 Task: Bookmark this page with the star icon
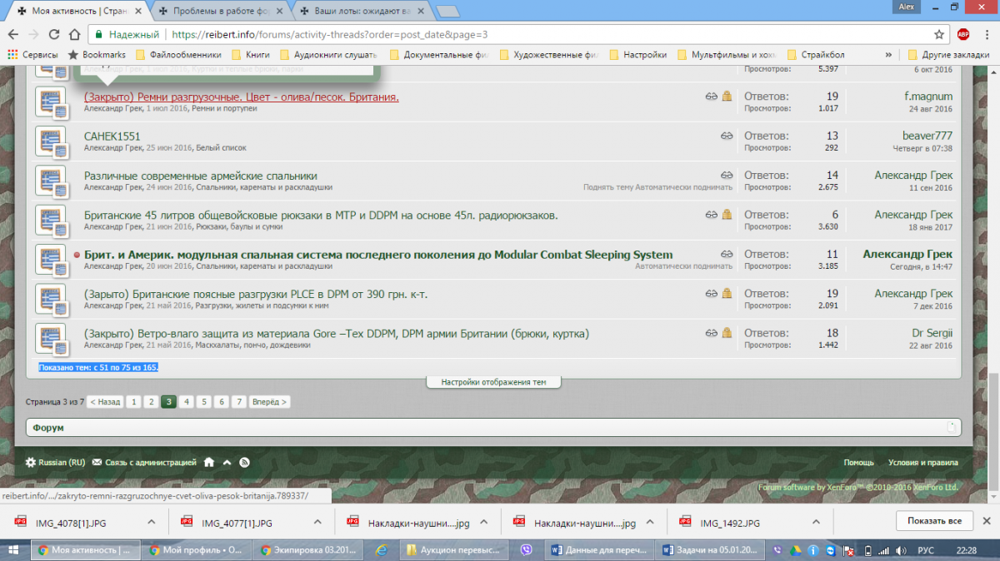pos(939,35)
